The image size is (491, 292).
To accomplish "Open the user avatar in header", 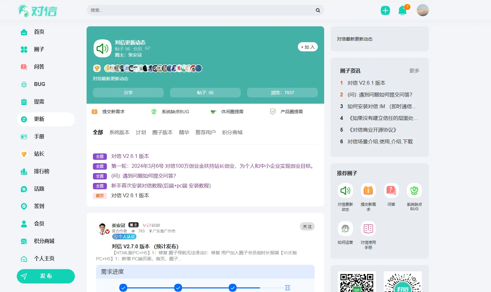I will coord(422,10).
